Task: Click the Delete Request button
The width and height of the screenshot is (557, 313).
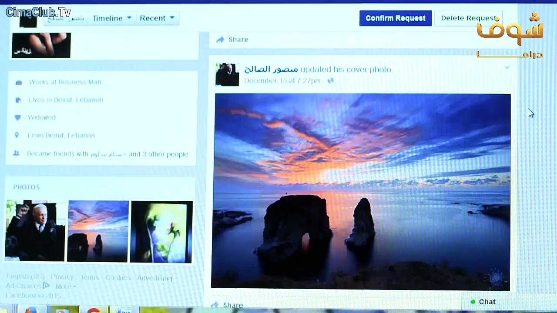Action: (468, 18)
